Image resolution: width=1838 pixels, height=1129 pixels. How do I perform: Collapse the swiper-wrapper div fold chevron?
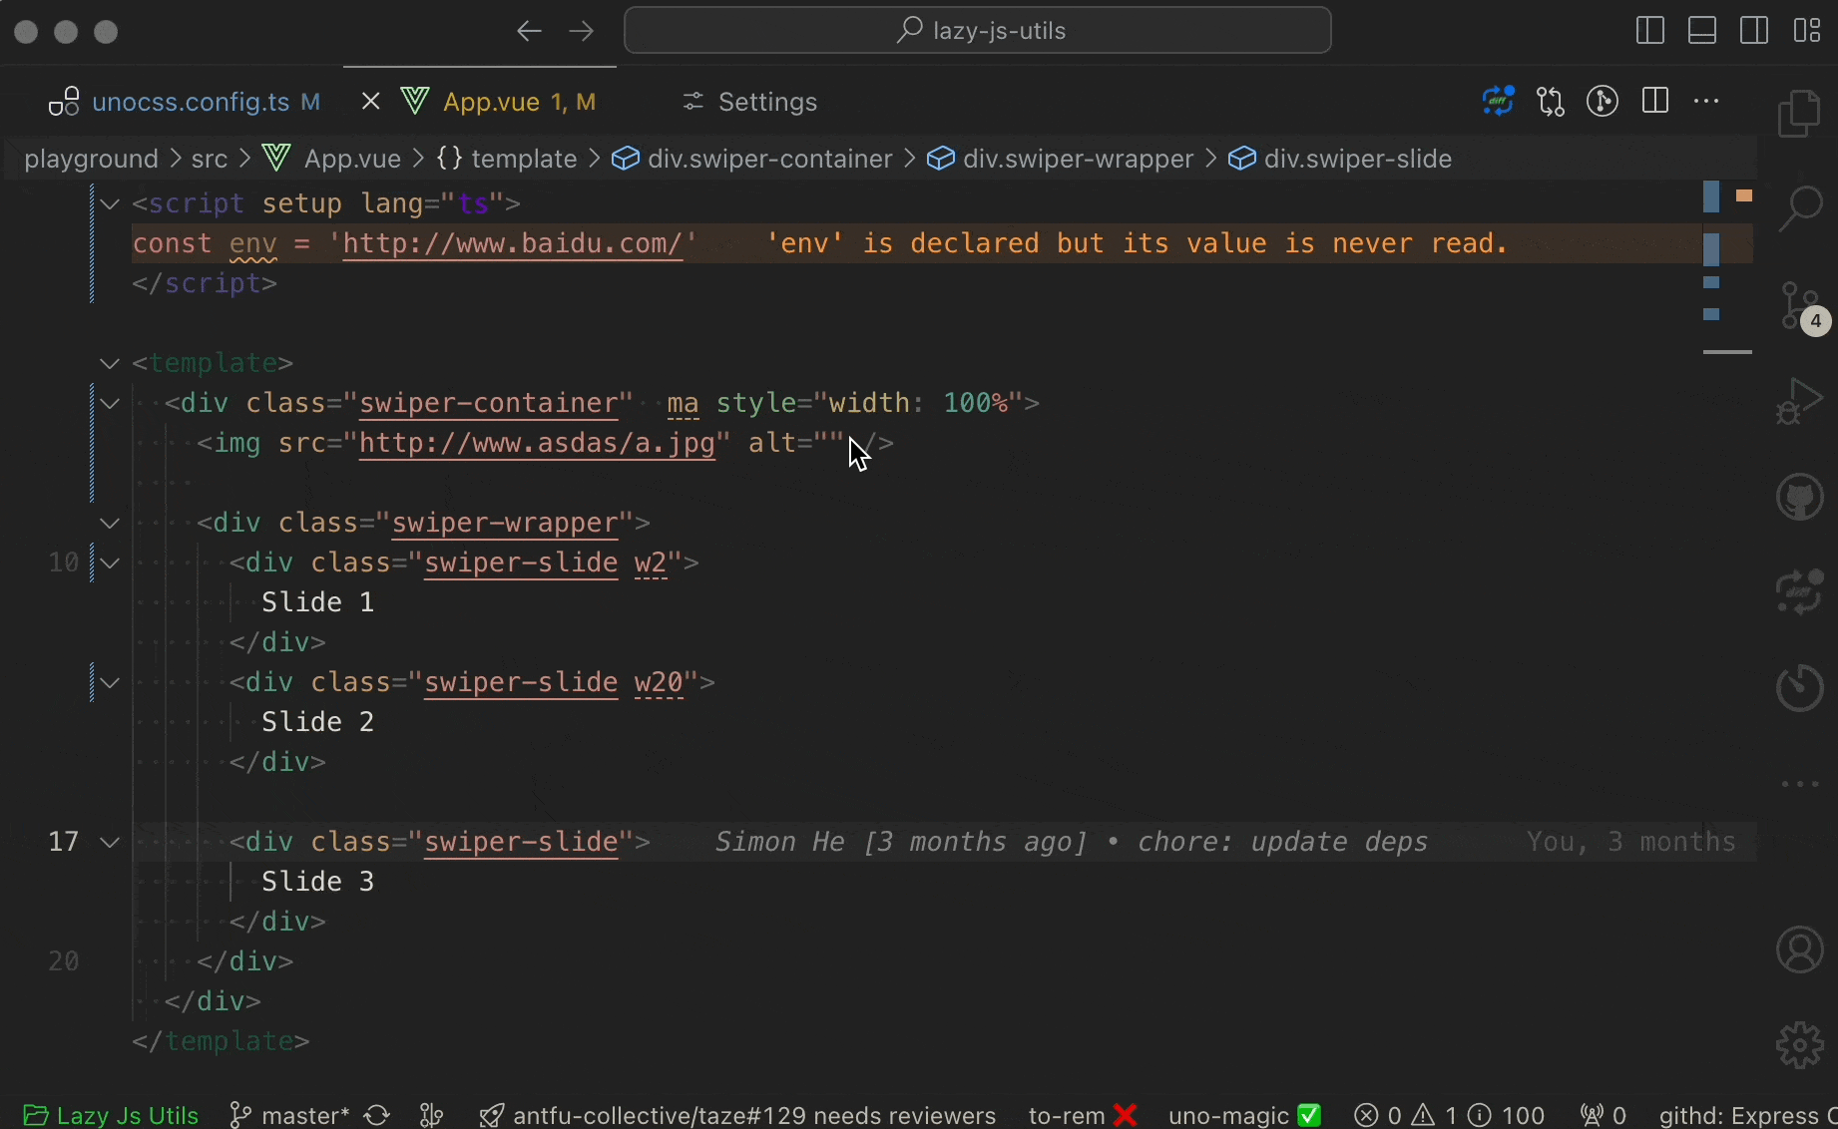[110, 523]
